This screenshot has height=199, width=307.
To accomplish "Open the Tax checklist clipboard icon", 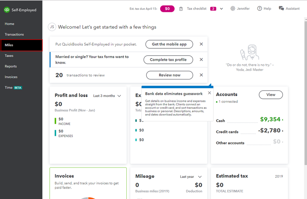I will (181, 9).
